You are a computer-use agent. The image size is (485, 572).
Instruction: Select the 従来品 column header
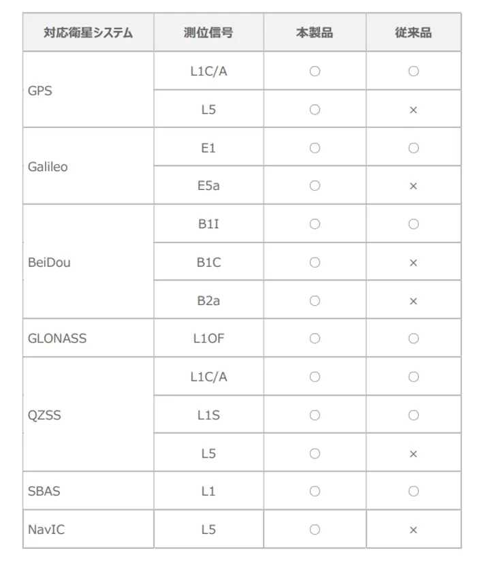[x=413, y=33]
